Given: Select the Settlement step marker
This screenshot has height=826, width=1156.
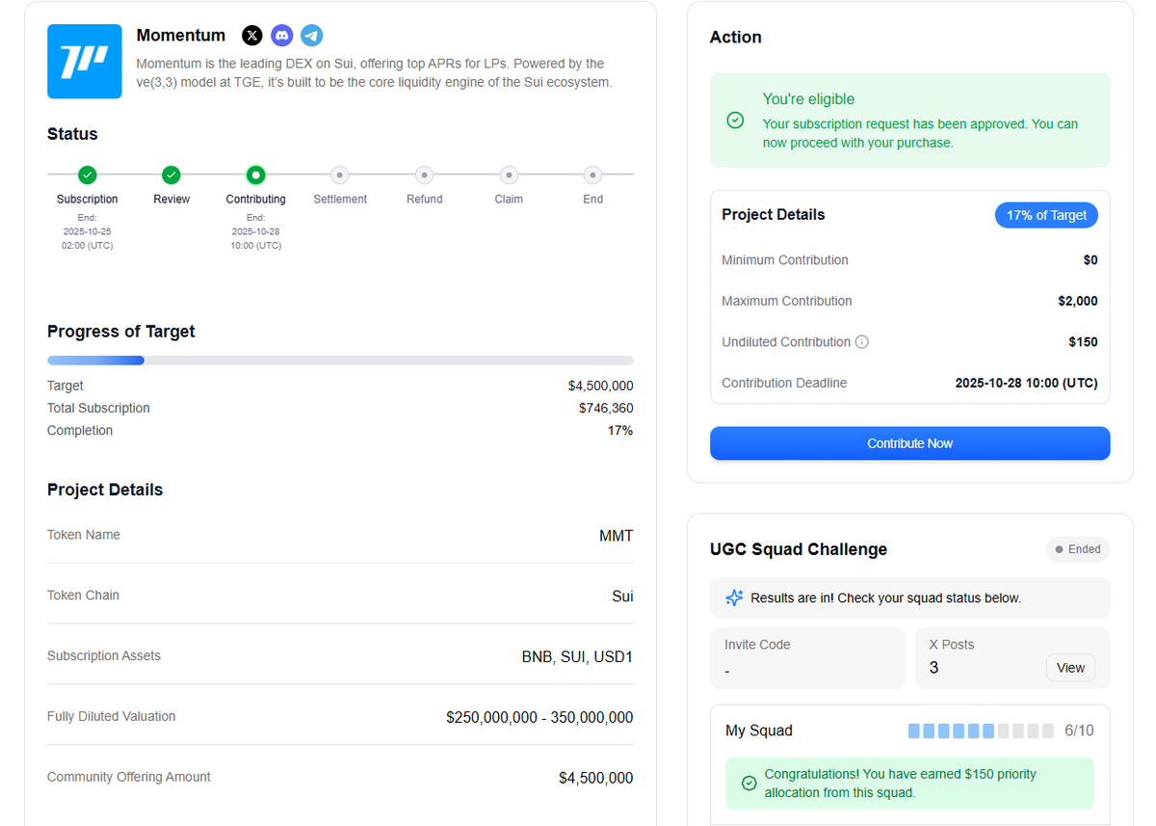Looking at the screenshot, I should [x=339, y=174].
